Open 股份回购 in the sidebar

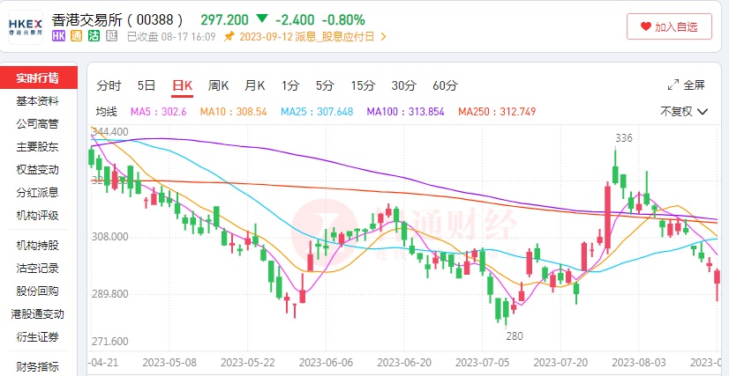point(38,291)
